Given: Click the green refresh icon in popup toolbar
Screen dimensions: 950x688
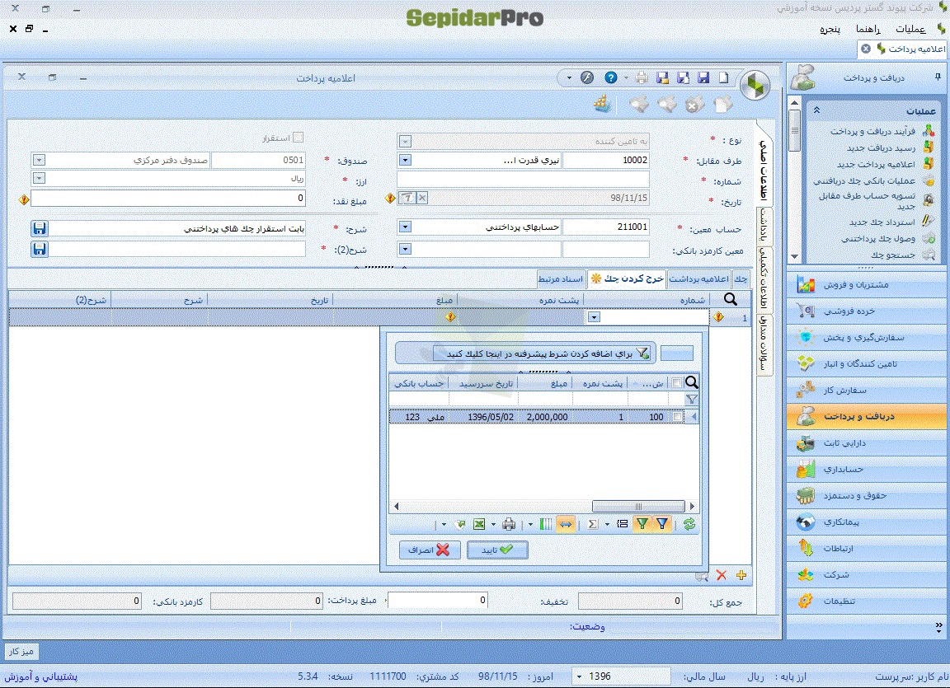Looking at the screenshot, I should coord(689,524).
